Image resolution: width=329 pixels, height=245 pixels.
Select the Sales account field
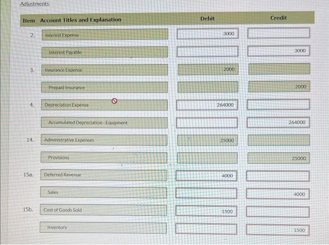[x=104, y=192]
